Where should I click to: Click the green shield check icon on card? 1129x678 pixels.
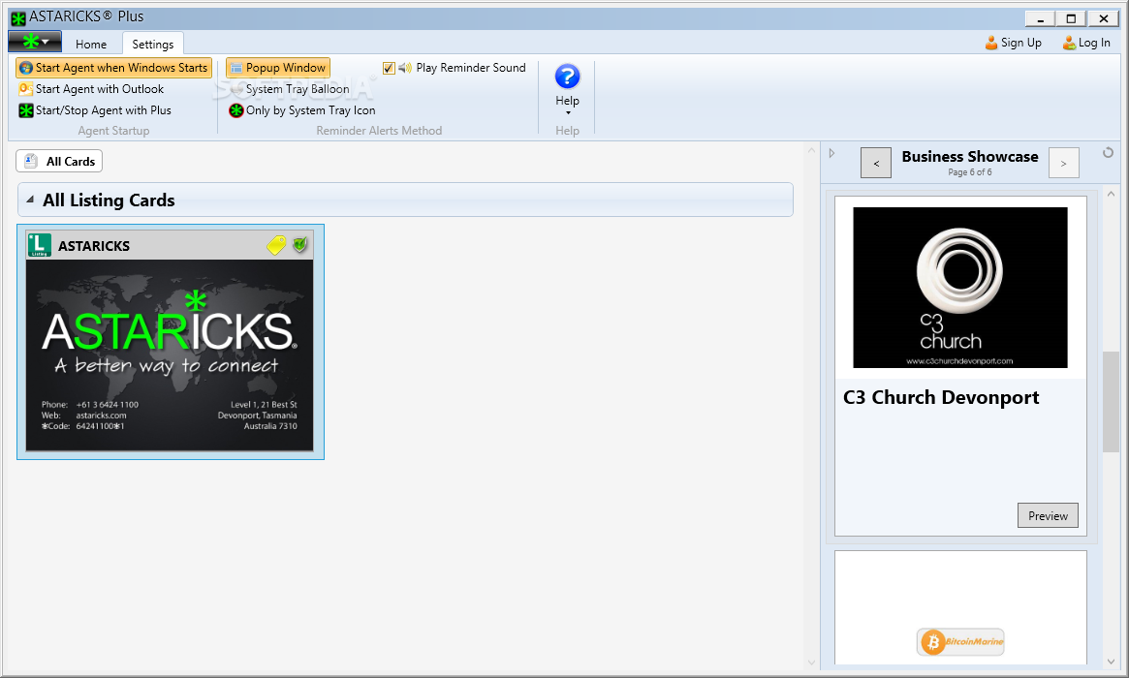point(300,245)
